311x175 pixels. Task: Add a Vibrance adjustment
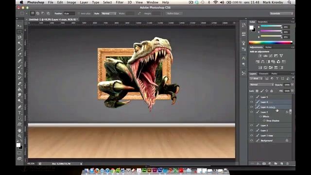pyautogui.click(x=281, y=56)
